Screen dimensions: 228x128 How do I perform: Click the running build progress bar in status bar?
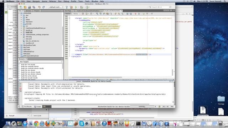(x=142, y=107)
